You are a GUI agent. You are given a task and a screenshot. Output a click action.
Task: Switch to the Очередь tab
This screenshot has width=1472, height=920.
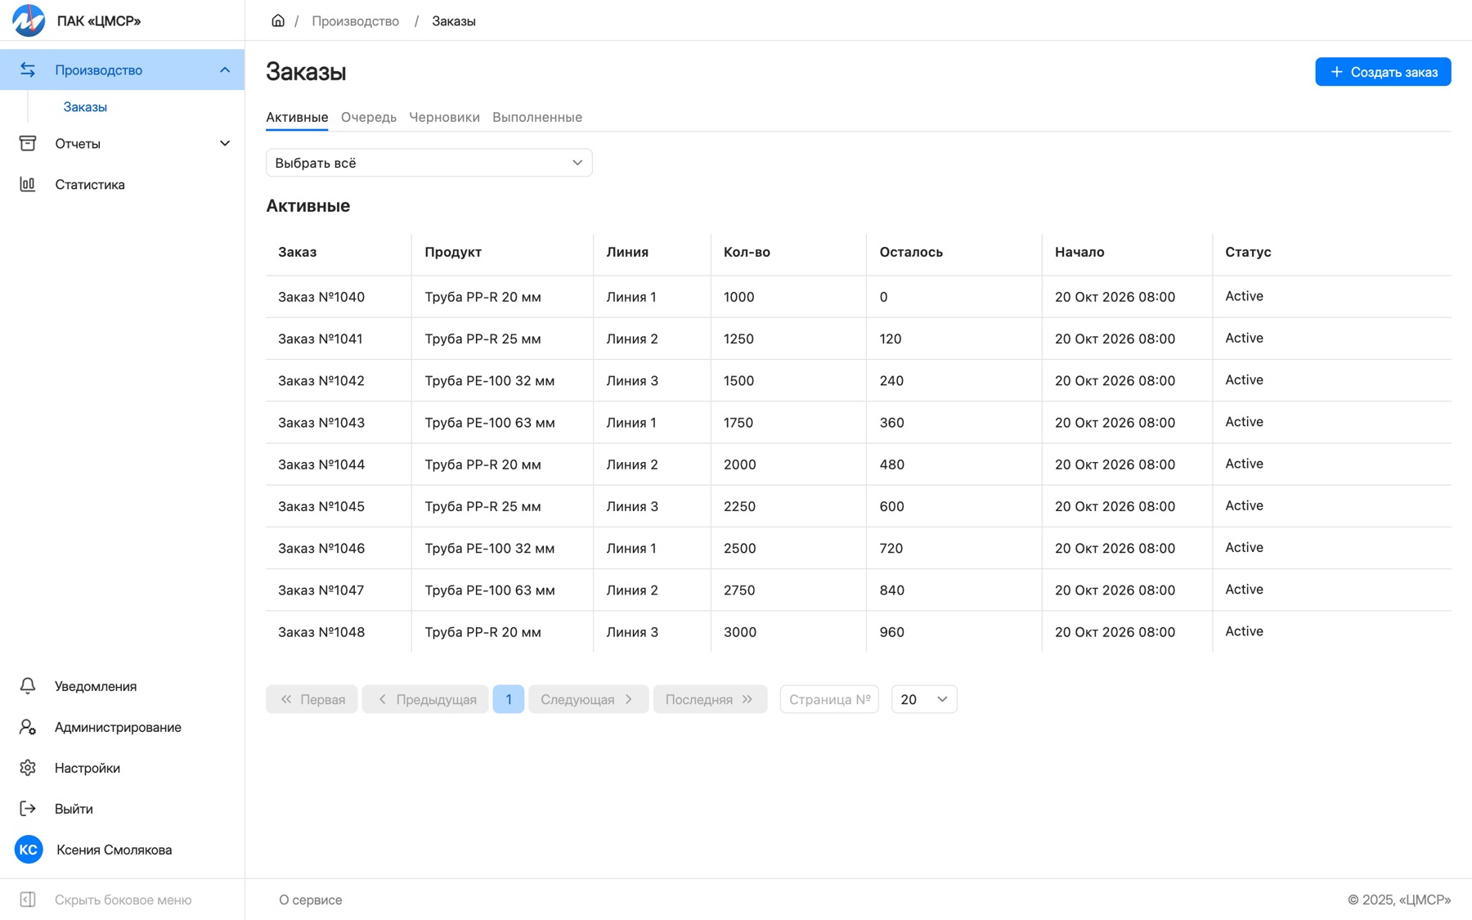point(369,117)
